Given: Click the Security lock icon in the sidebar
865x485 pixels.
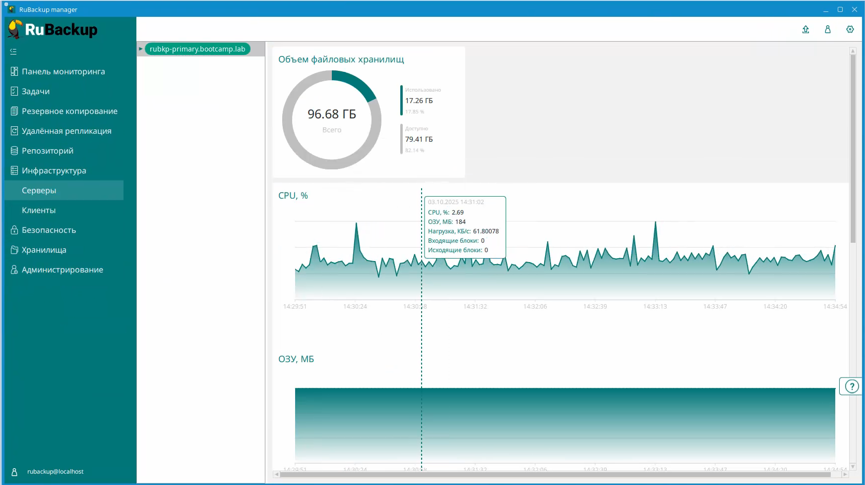Looking at the screenshot, I should click(14, 230).
